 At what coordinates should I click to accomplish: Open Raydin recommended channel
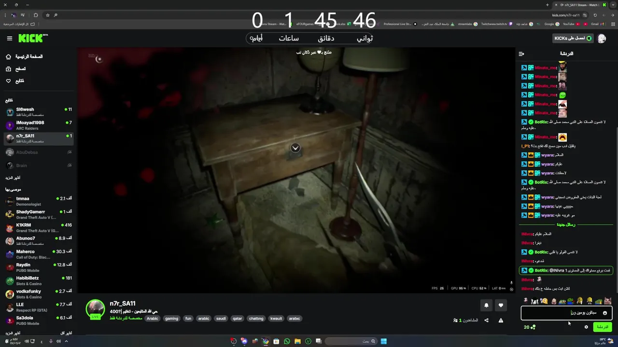tap(39, 267)
